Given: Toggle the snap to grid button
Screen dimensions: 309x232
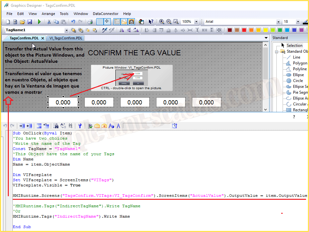Looking at the screenshot, I should coord(107,22).
